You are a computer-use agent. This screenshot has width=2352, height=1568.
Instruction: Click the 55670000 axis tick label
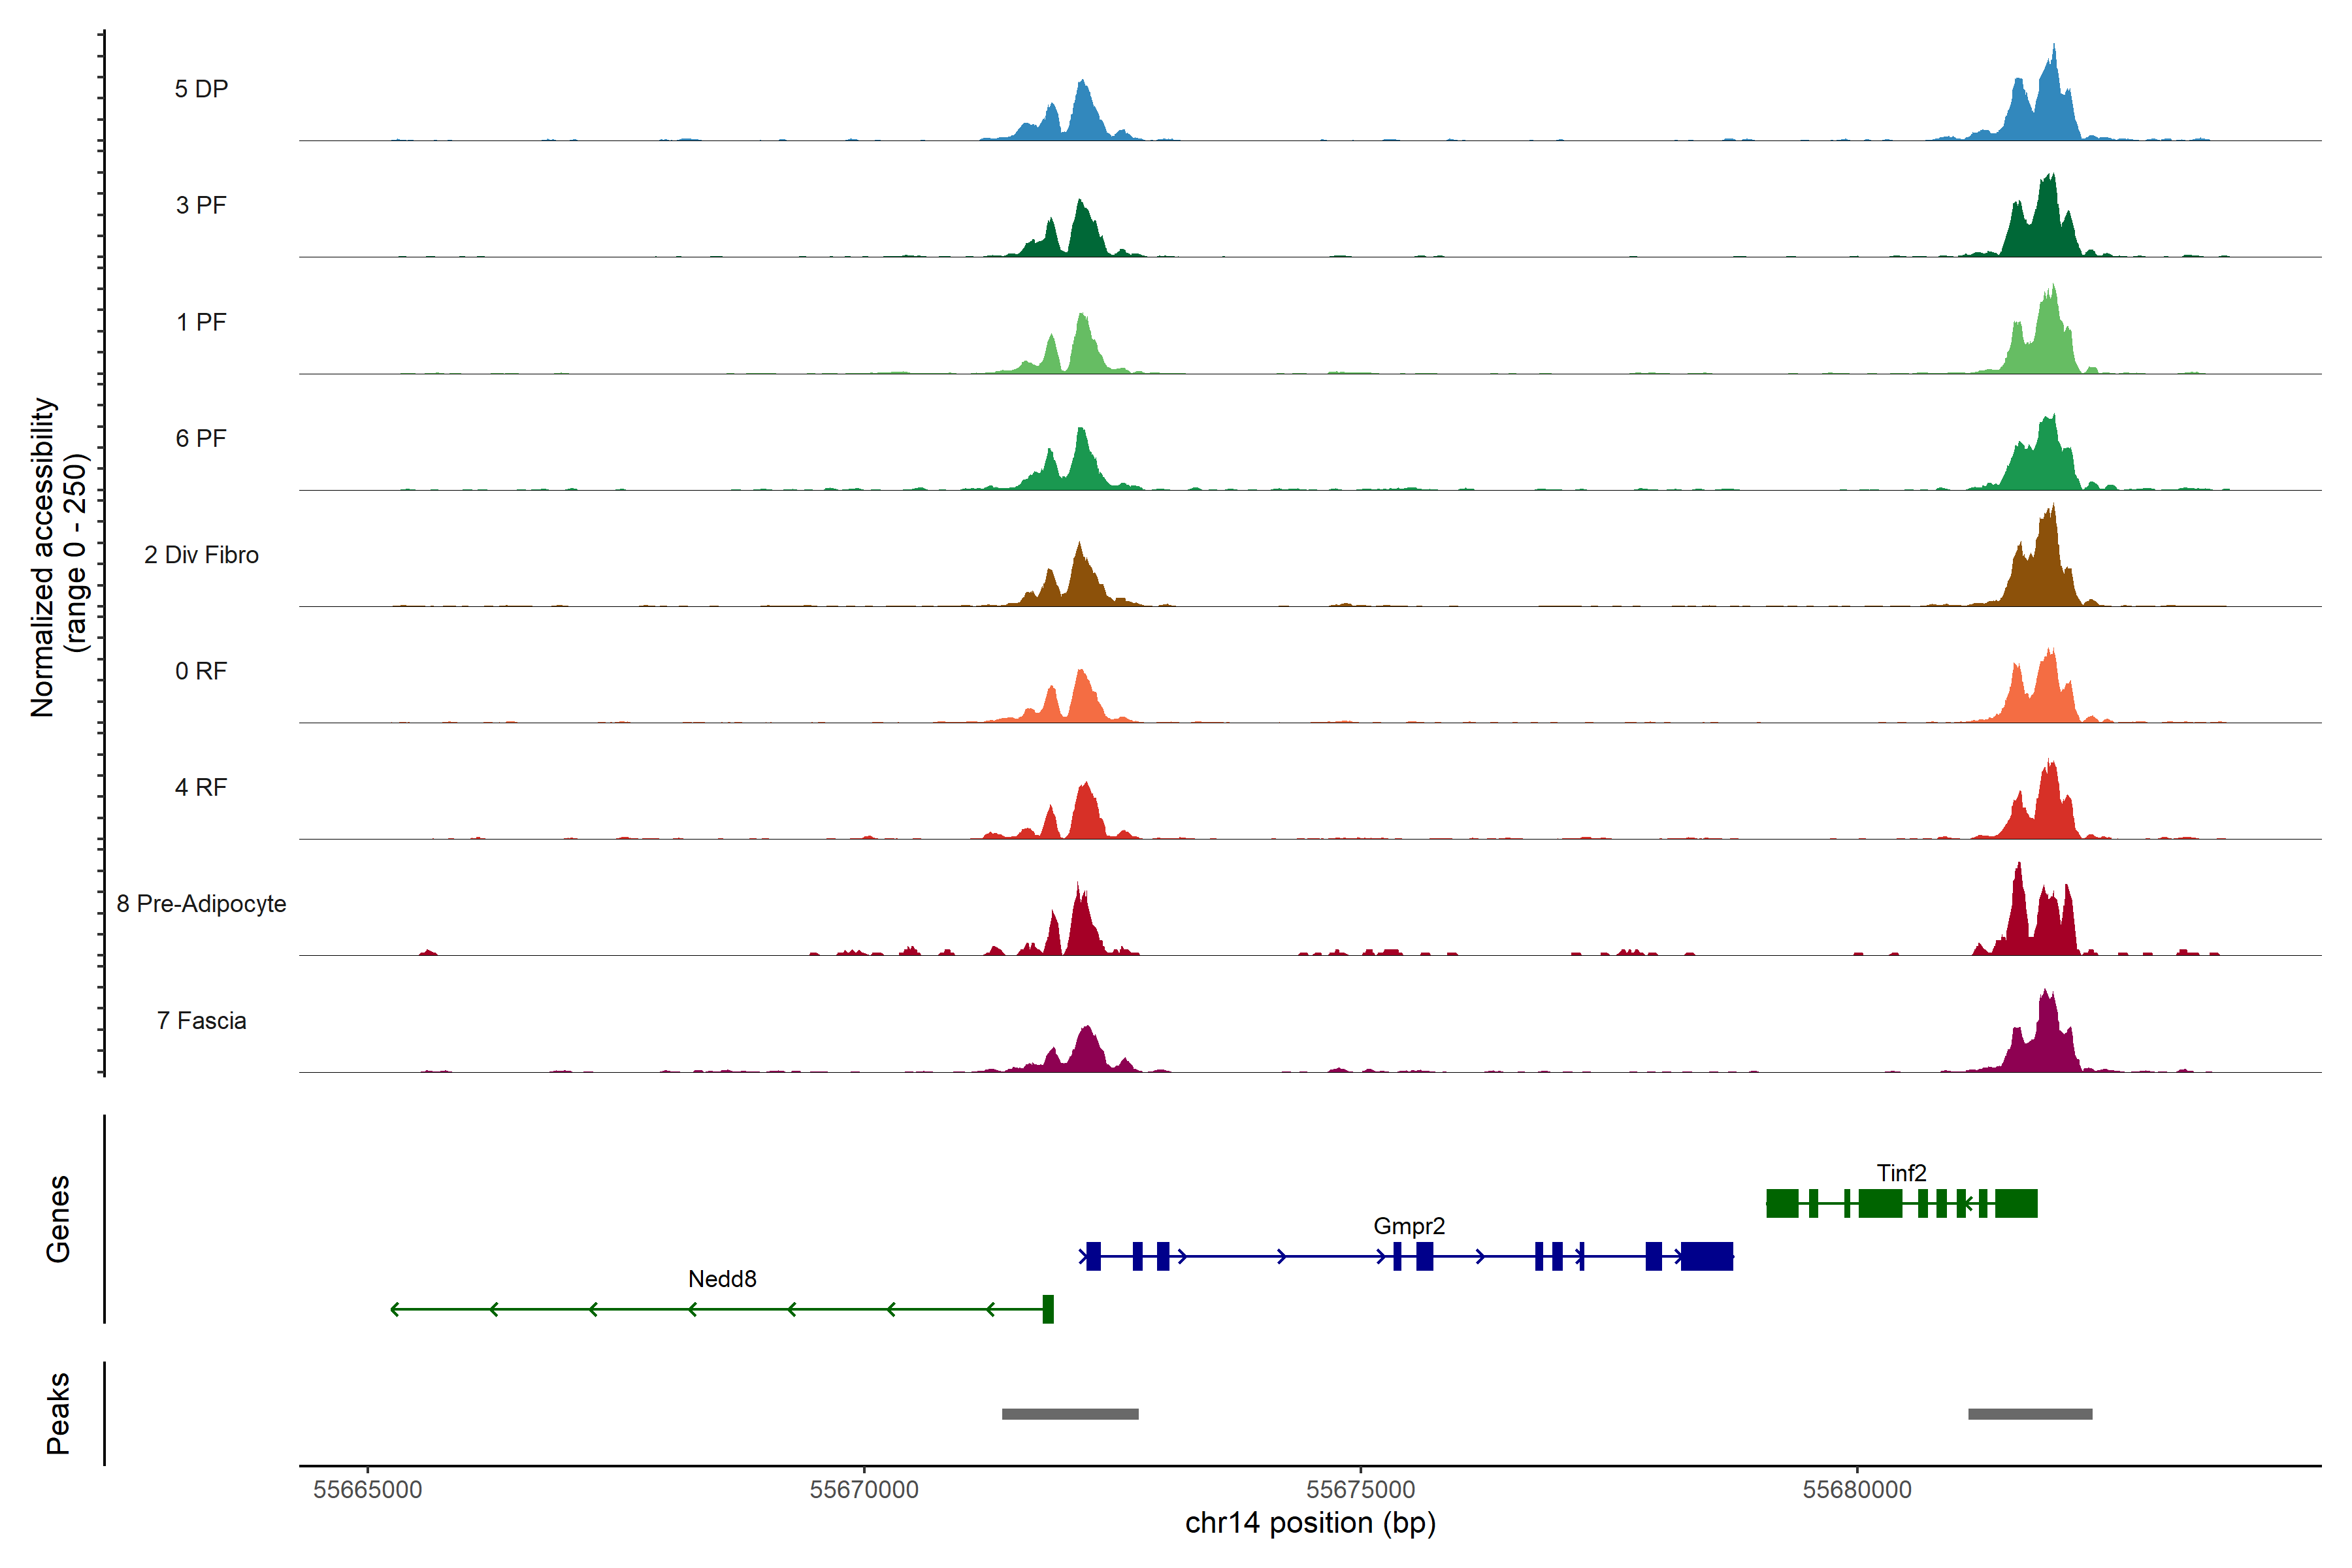tap(864, 1490)
